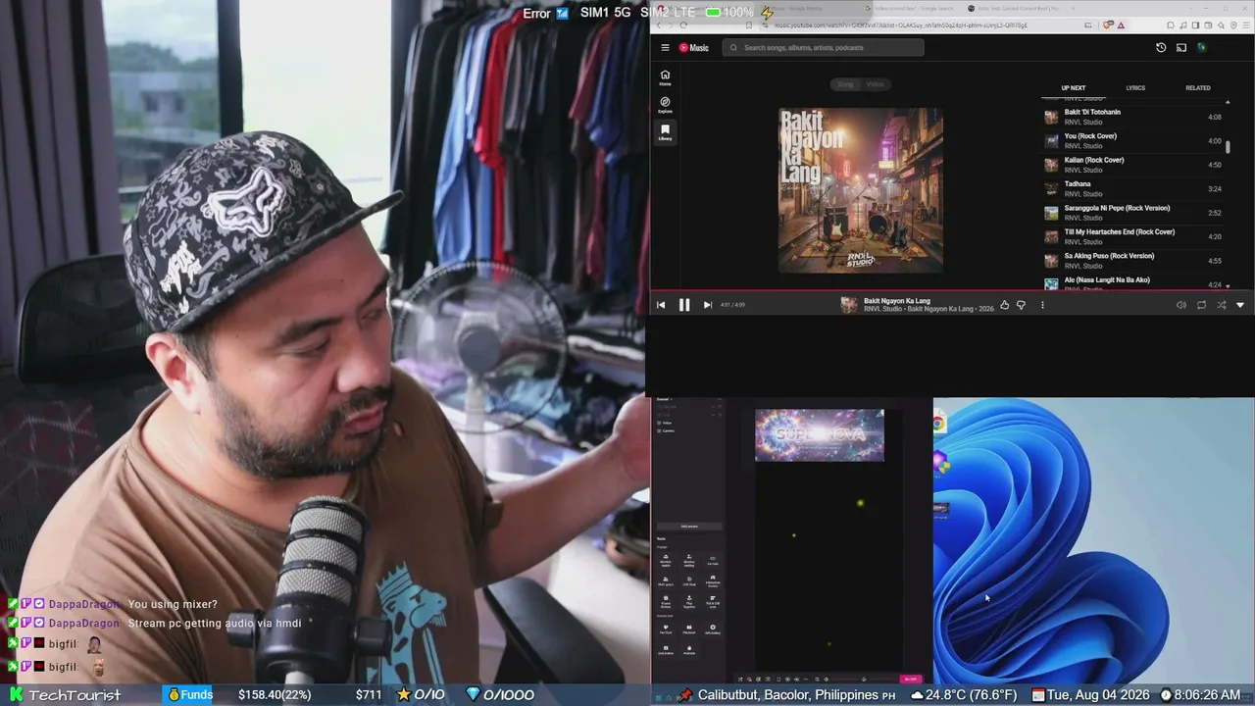1255x706 pixels.
Task: Select the Supernova banner in the preview
Action: 820,435
